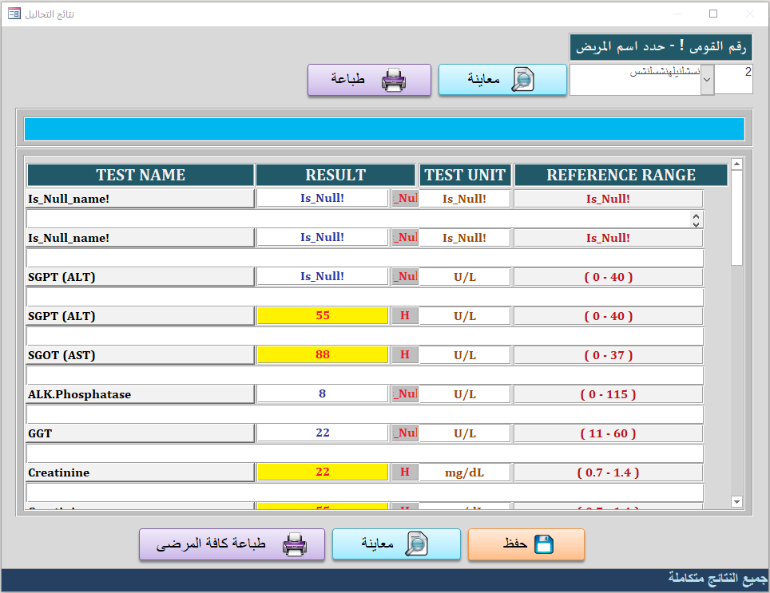Screen dimensions: 770x593
Task: Open the patient name dropdown arrow
Action: (707, 80)
